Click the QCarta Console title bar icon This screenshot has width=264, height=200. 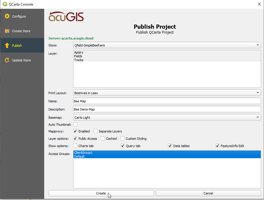(x=5, y=4)
